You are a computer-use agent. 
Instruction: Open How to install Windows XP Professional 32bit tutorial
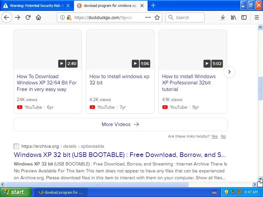[189, 83]
